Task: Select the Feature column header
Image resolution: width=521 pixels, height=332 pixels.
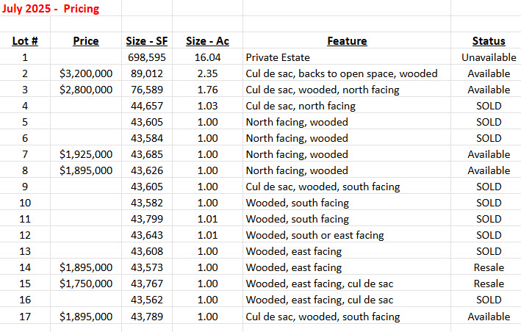Action: [x=347, y=41]
